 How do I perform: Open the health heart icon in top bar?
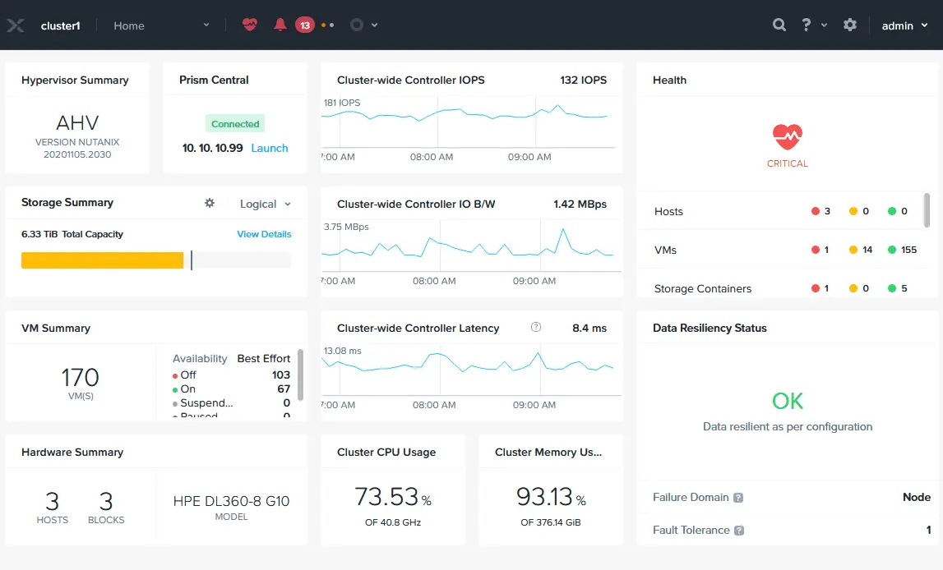[250, 25]
